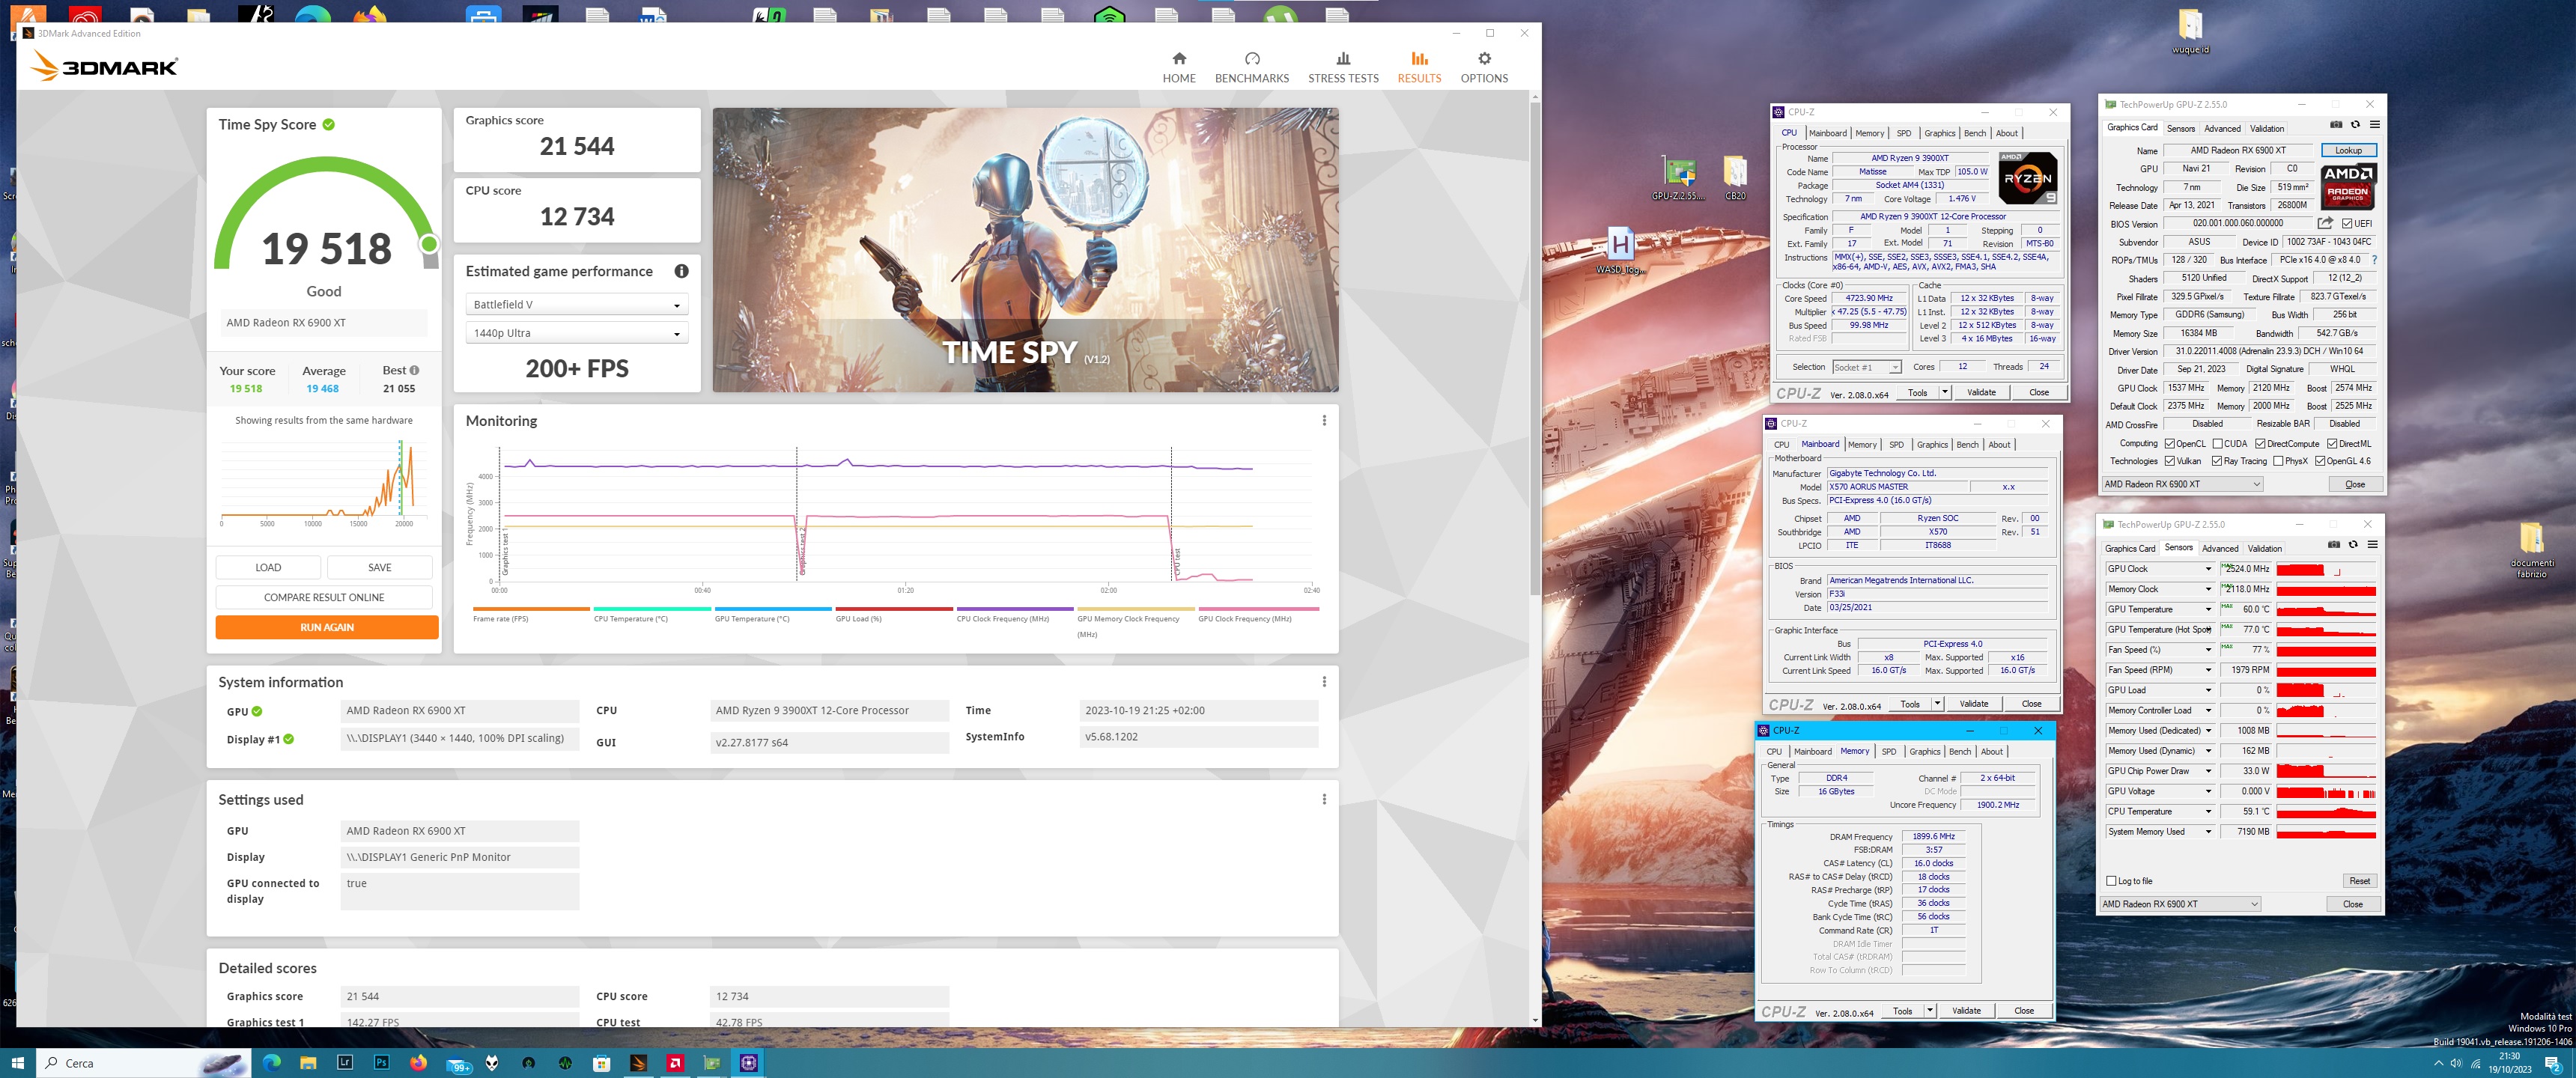Open Graphics tab in CPU-Z Memory window
The image size is (2576, 1078).
click(1924, 751)
